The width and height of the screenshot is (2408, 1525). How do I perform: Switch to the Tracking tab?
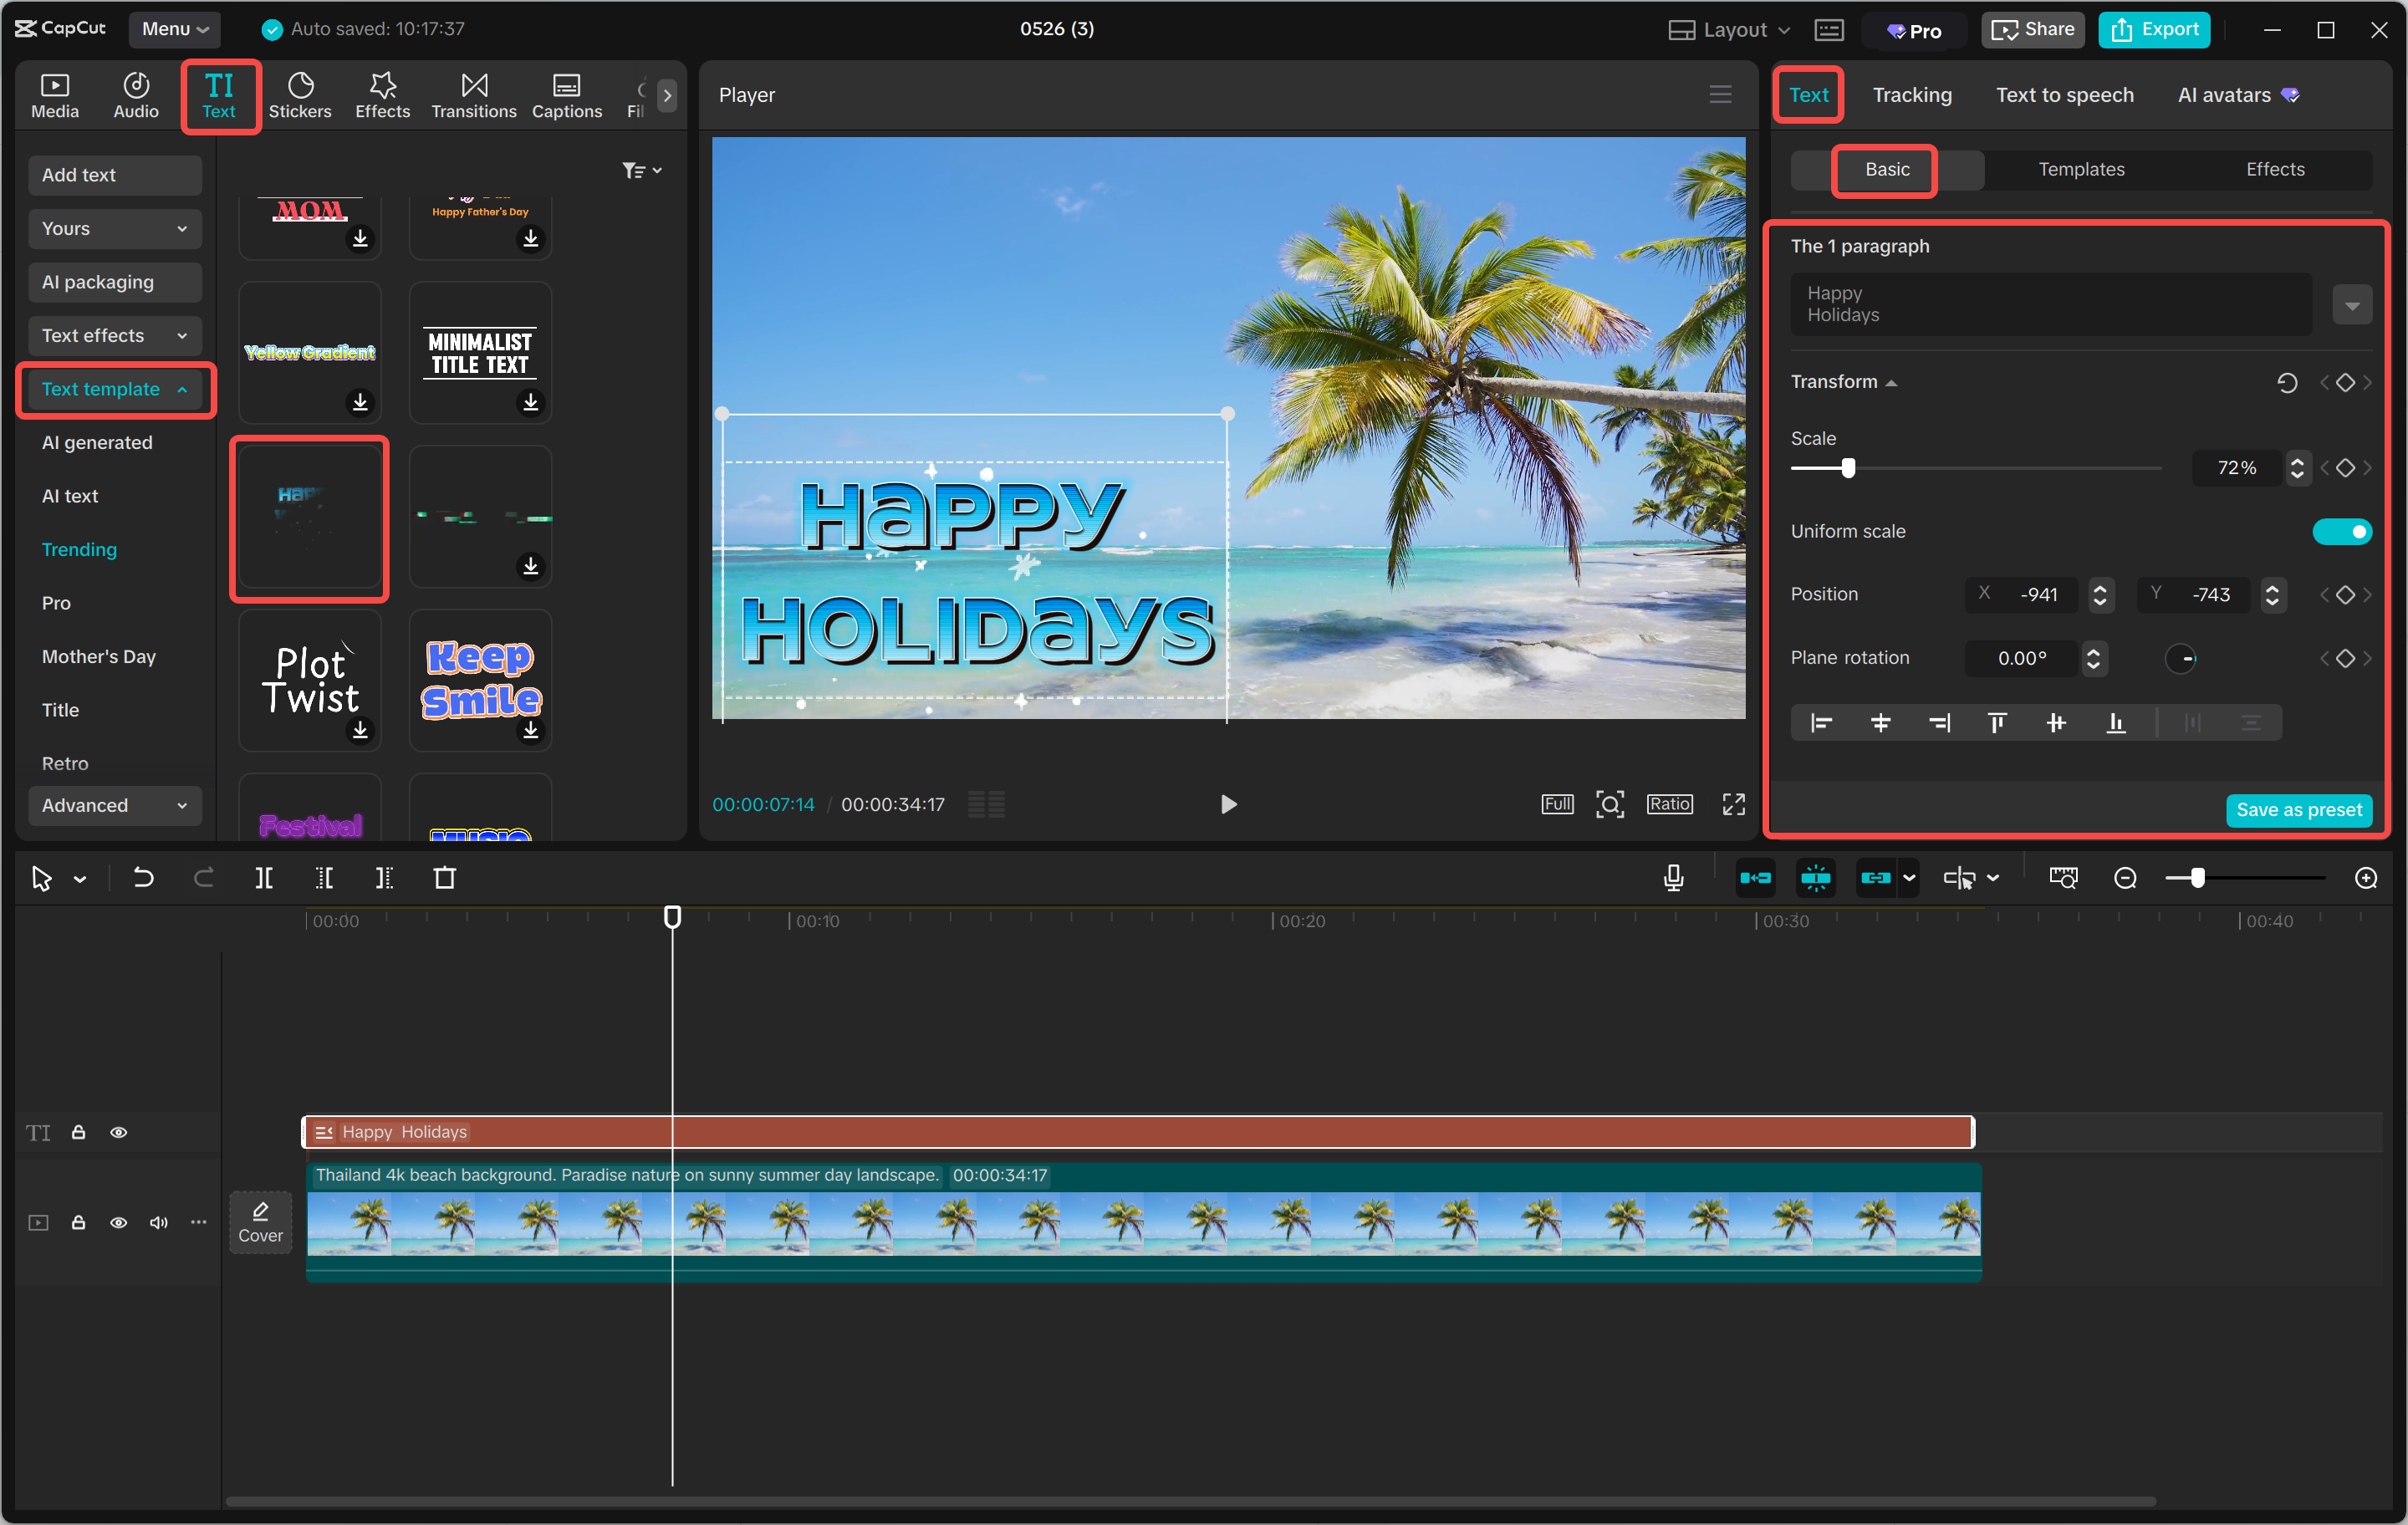pyautogui.click(x=1912, y=94)
